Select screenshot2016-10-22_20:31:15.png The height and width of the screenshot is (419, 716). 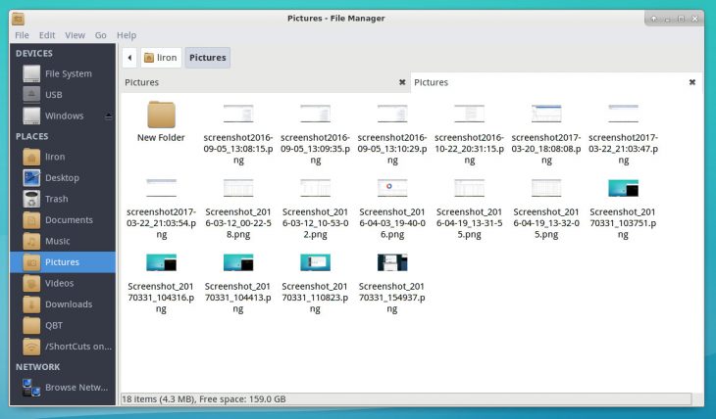pyautogui.click(x=470, y=134)
